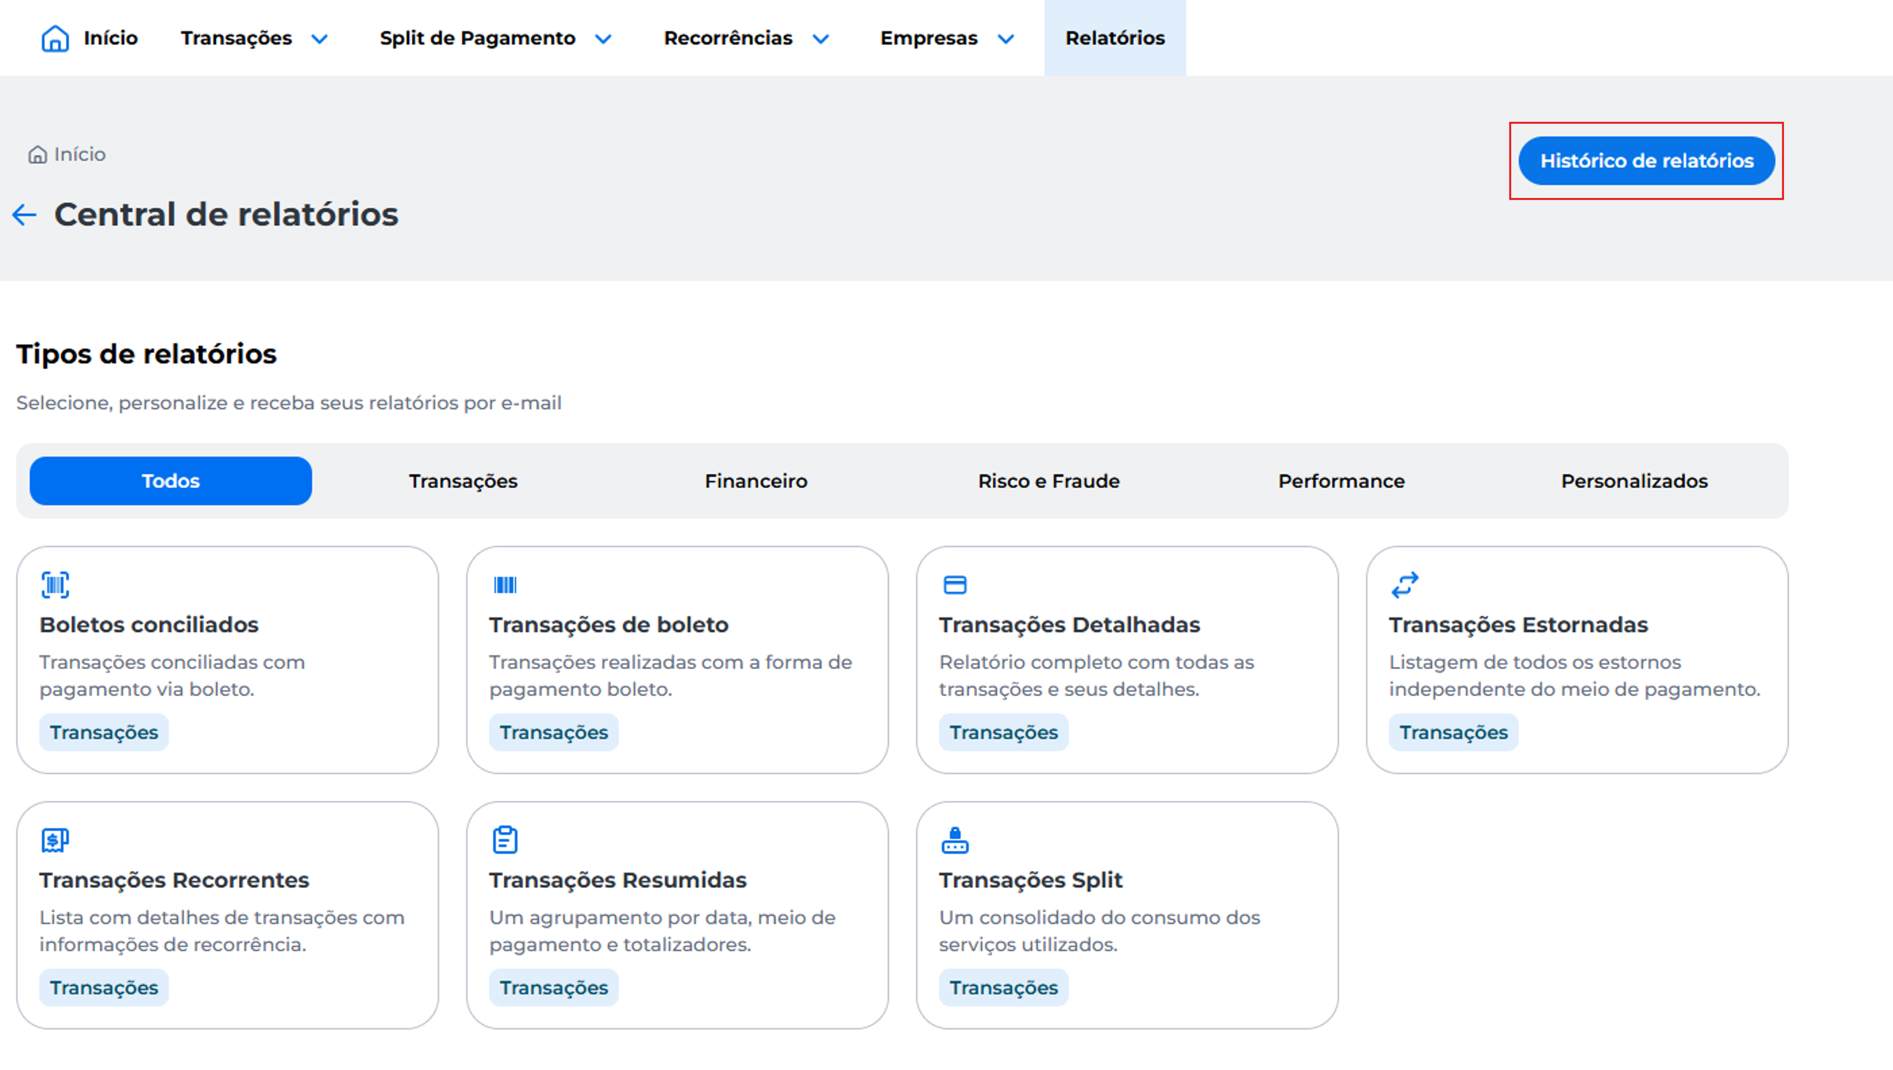Click the Transações Resumidas clipboard icon
The width and height of the screenshot is (1893, 1070).
(505, 840)
